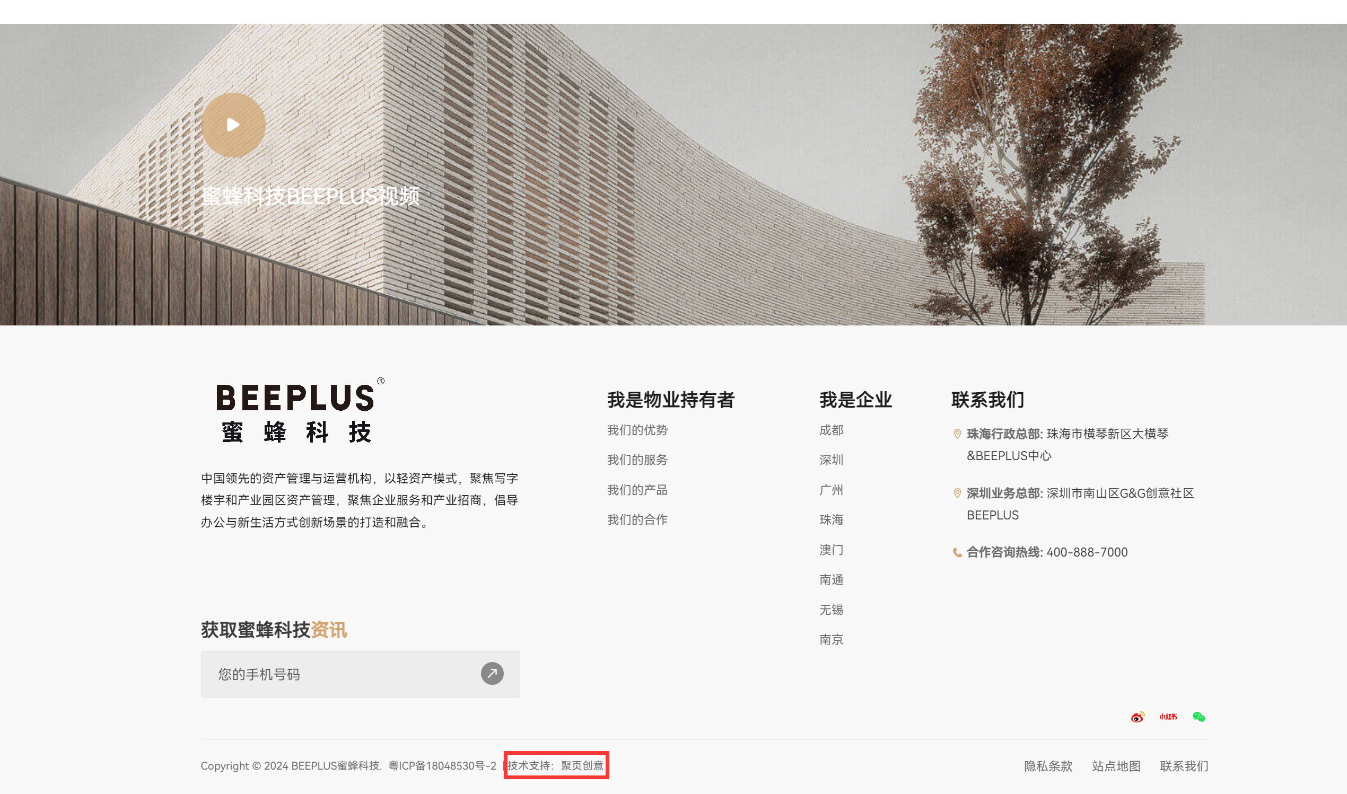Open 我们的合作 link
The height and width of the screenshot is (794, 1347).
(x=637, y=519)
